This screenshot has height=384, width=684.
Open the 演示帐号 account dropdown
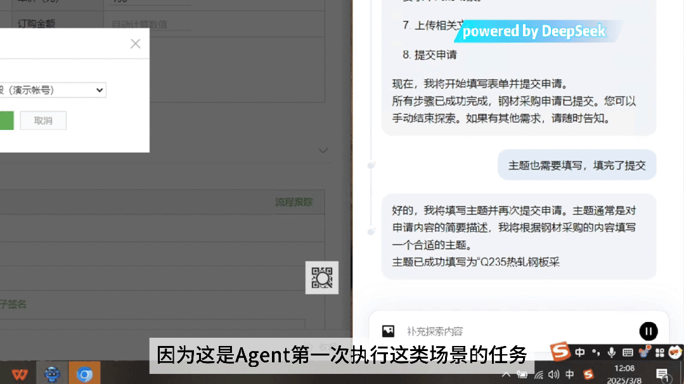coord(53,90)
